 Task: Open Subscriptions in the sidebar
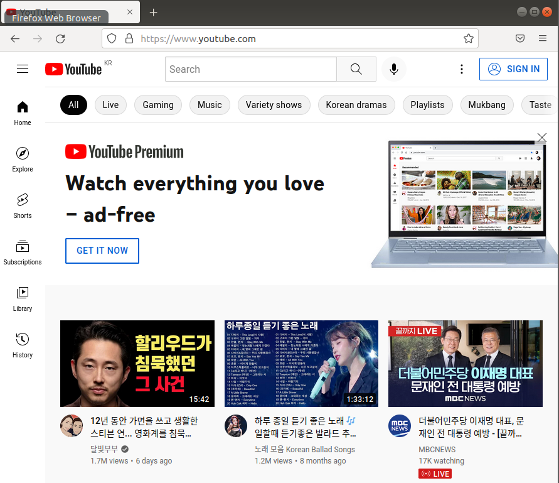pos(23,252)
